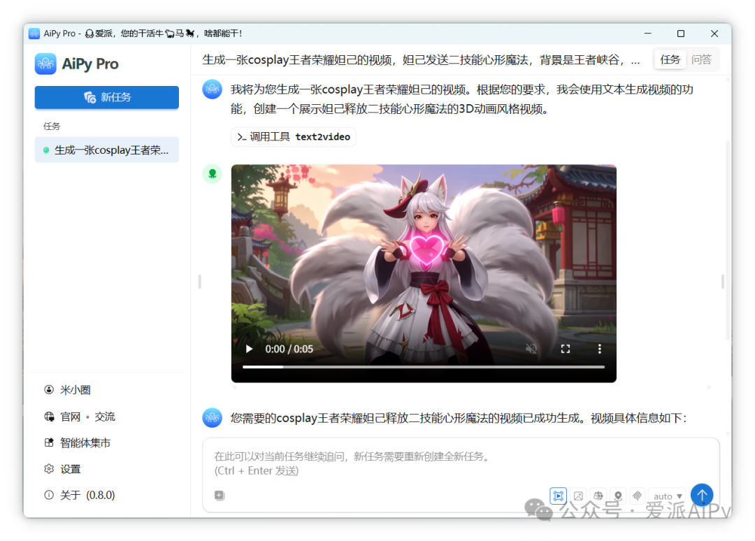
Task: Click the settings gear icon
Action: (x=49, y=469)
